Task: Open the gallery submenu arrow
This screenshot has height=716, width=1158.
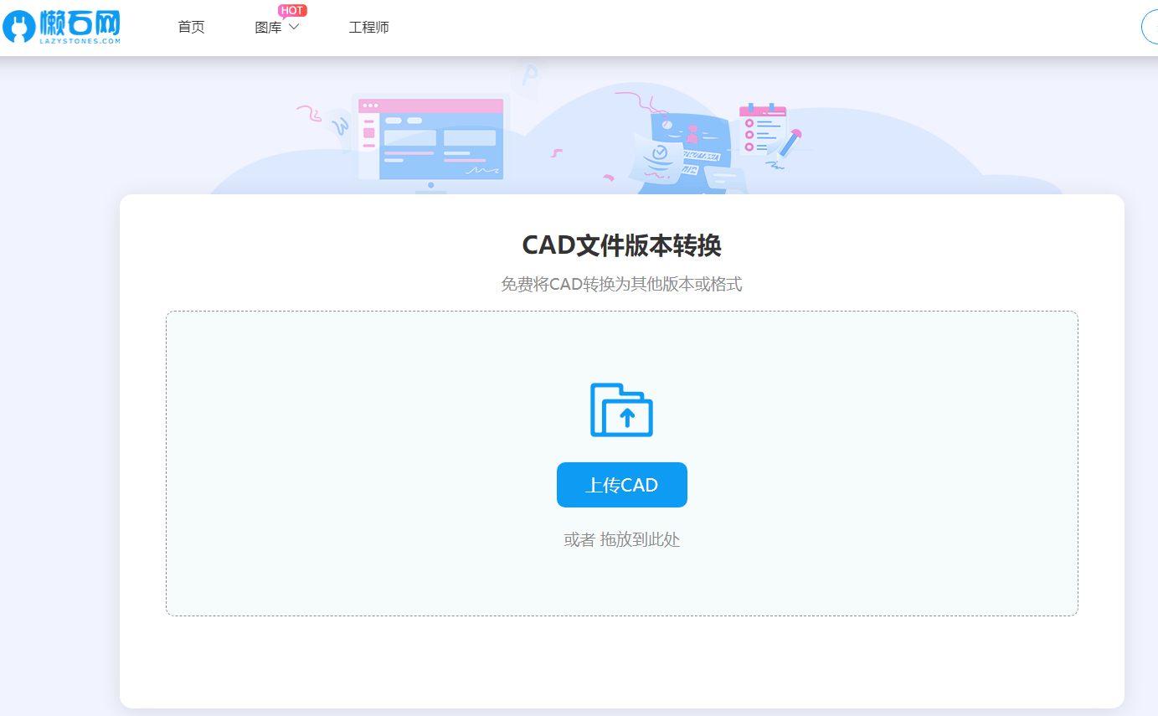Action: pos(294,28)
